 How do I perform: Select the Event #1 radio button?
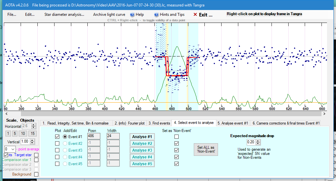coord(65,136)
